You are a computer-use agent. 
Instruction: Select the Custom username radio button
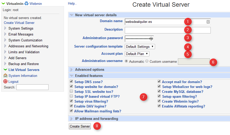click(x=147, y=61)
